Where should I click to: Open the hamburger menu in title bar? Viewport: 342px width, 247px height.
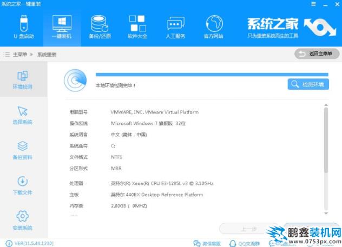coord(313,4)
